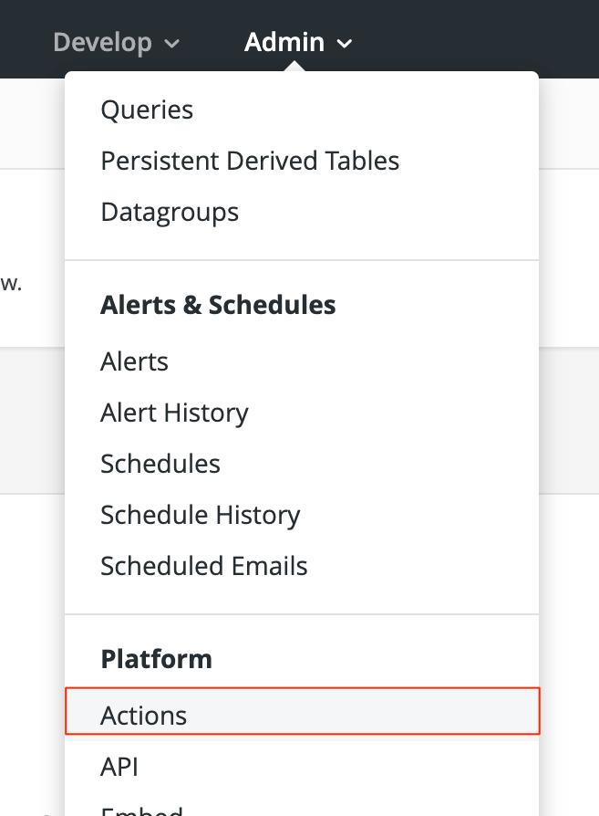Screen dimensions: 599x816
Task: Click the Platform section heading
Action: tap(156, 659)
